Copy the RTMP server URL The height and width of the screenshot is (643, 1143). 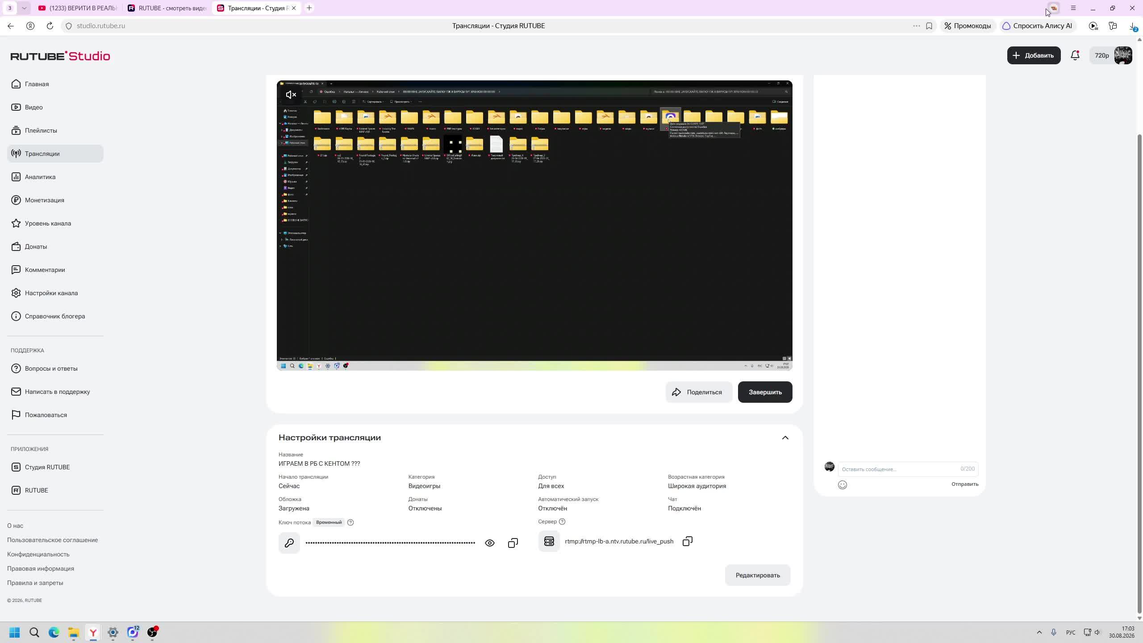tap(688, 542)
